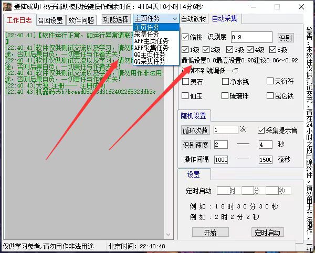Switch to the 自动砍树 tab
315x253 pixels.
[194, 19]
